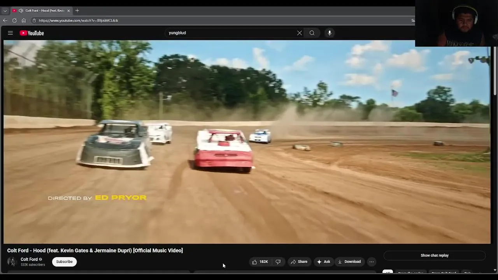498x280 pixels.
Task: Click the magnifier search button
Action: pyautogui.click(x=312, y=33)
